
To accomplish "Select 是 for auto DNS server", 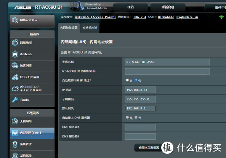I will point(127,117).
